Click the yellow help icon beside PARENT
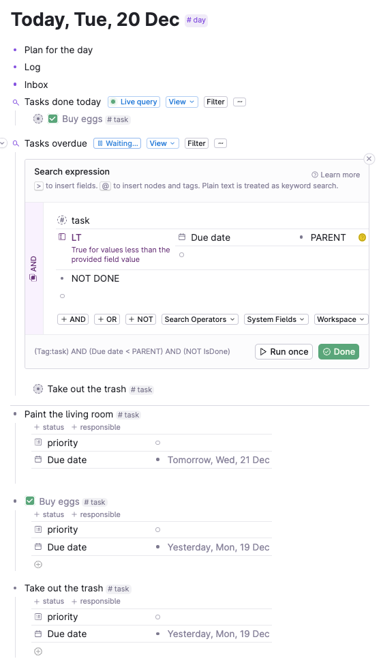The image size is (381, 661). [x=362, y=237]
